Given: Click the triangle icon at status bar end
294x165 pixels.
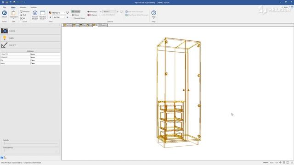Looking at the screenshot, I should tap(292, 163).
